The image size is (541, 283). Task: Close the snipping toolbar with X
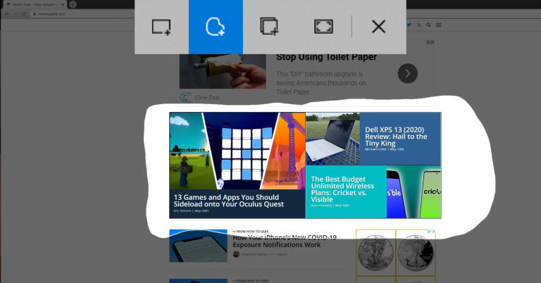tap(378, 27)
